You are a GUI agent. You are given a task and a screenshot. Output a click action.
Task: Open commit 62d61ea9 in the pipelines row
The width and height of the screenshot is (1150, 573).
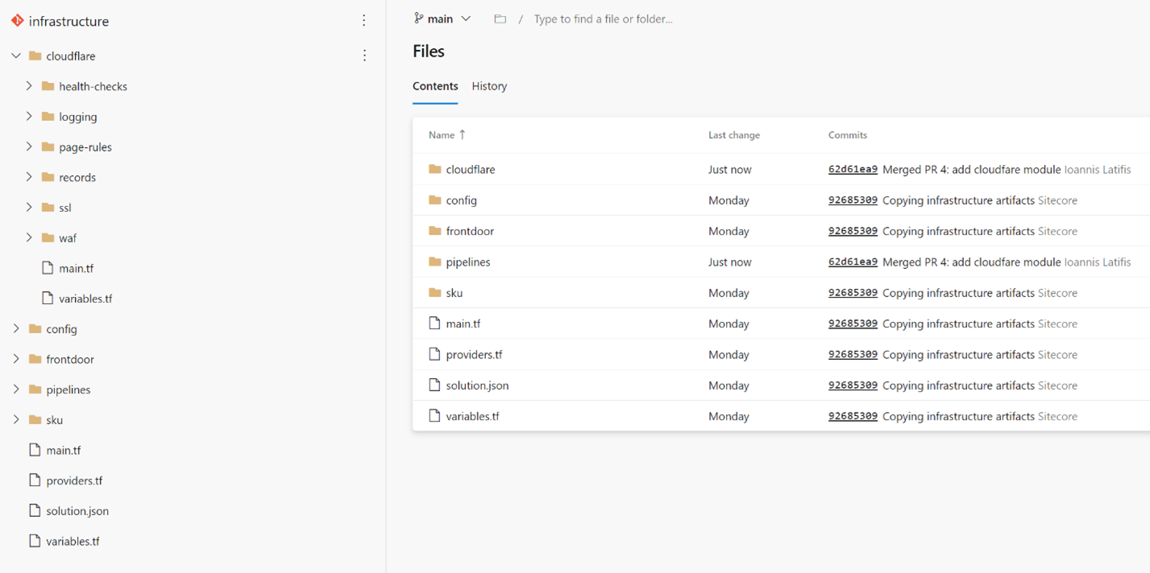pyautogui.click(x=853, y=262)
